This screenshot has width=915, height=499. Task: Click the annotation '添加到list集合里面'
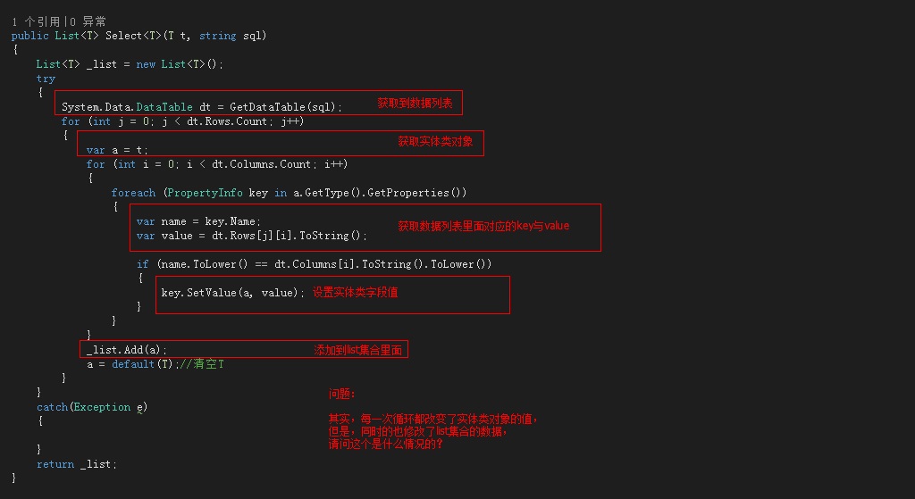click(x=358, y=350)
